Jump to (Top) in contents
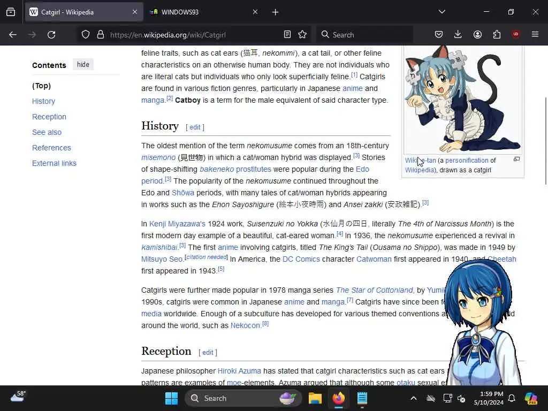Image resolution: width=548 pixels, height=411 pixels. click(42, 86)
